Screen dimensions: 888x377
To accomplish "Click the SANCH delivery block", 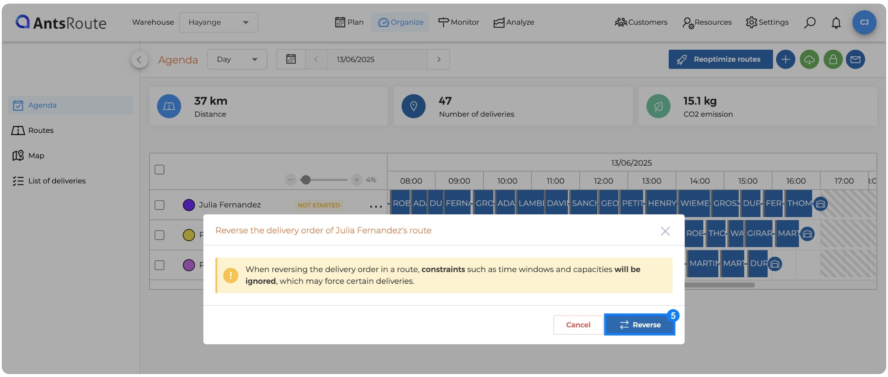I will [584, 203].
